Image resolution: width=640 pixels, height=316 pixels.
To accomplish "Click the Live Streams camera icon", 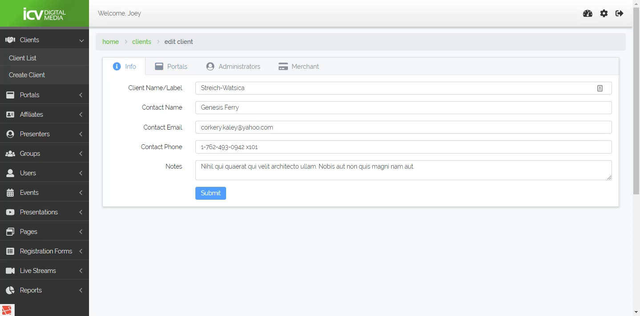I will 10,271.
